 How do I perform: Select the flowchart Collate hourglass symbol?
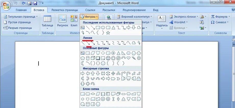tap(113, 99)
